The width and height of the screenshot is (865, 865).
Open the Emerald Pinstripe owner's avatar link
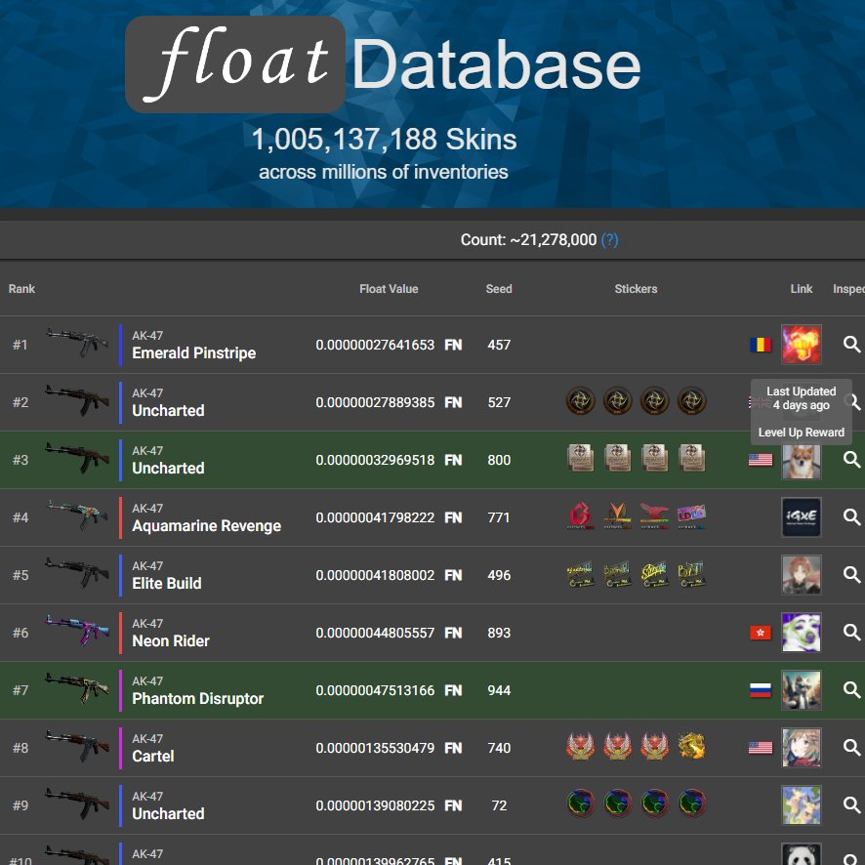[801, 345]
